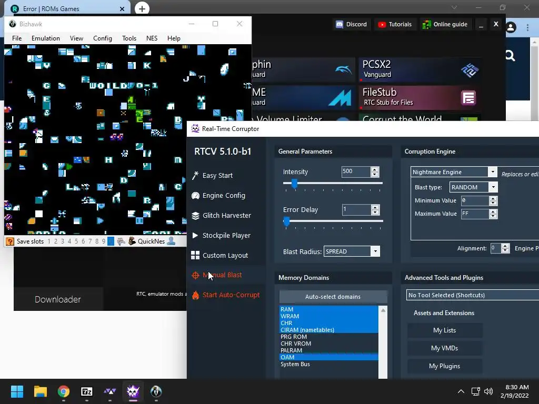Open the Nightmare Engine dropdown
The width and height of the screenshot is (539, 404).
493,172
